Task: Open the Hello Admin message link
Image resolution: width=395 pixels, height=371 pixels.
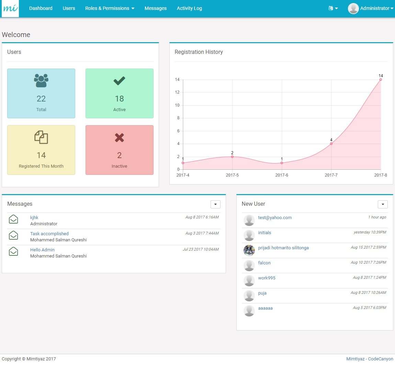Action: pos(42,250)
